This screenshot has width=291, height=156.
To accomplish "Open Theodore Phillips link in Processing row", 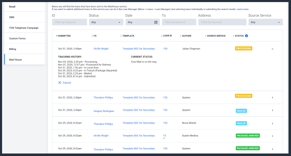I will tap(103, 98).
